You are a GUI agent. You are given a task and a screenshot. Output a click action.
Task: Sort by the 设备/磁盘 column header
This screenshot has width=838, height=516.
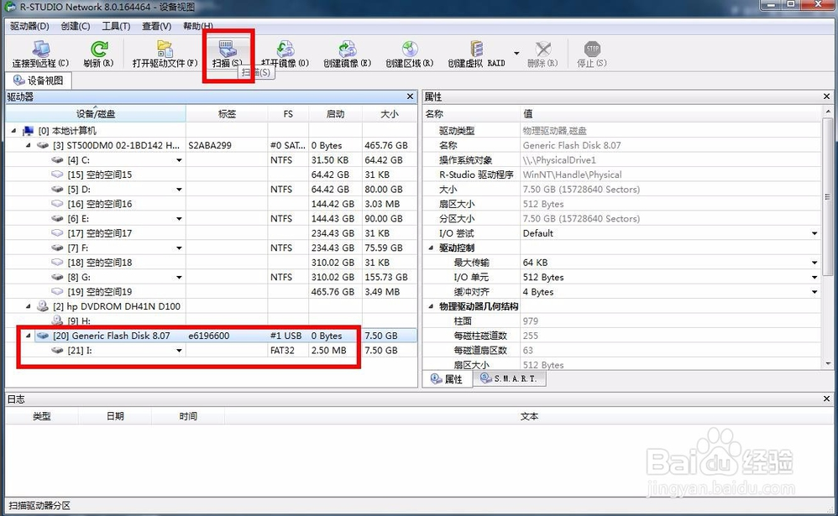point(96,114)
